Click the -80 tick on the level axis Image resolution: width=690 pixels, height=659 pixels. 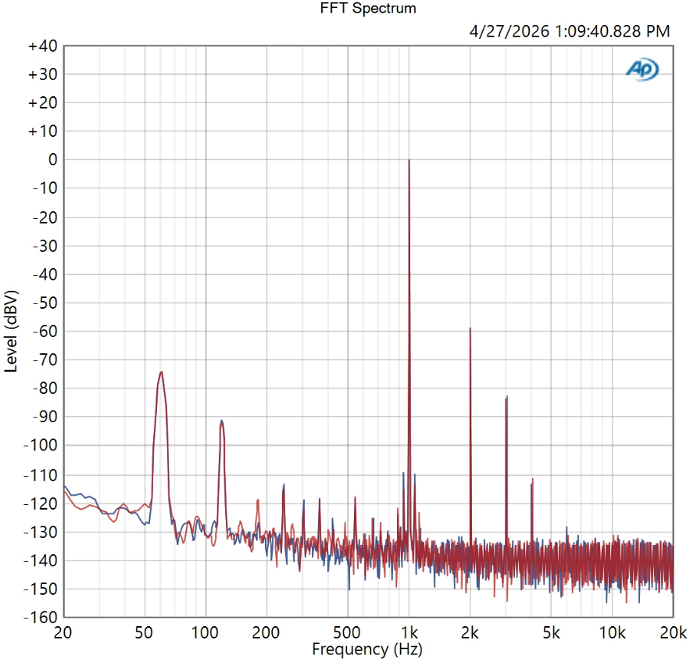[45, 389]
